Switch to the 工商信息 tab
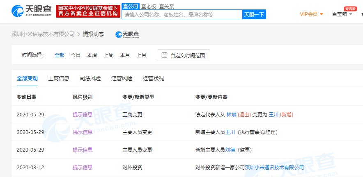 coord(59,78)
